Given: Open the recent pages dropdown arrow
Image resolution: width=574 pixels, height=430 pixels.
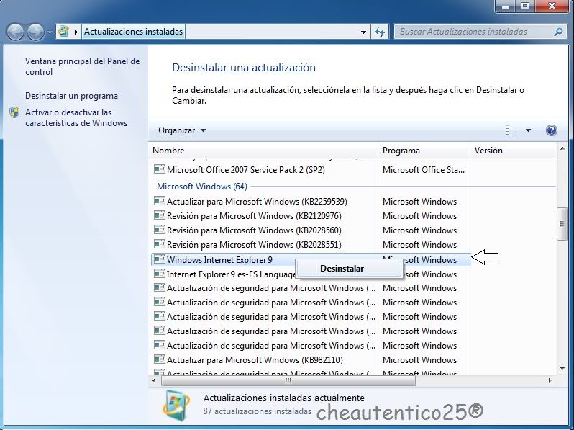Looking at the screenshot, I should pos(50,32).
